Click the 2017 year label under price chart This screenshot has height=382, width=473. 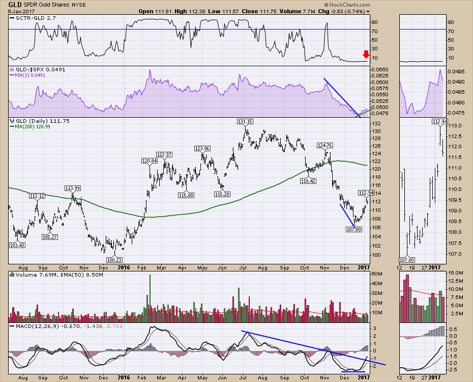coord(364,268)
